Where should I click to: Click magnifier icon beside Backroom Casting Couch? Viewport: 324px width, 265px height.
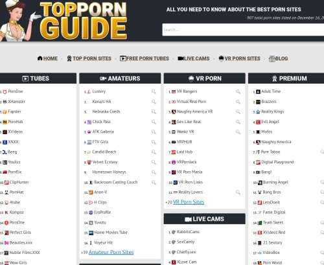tap(154, 182)
